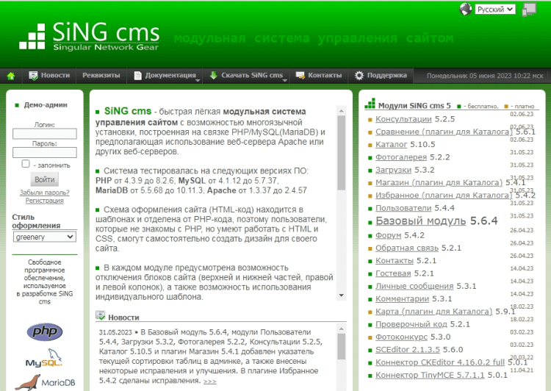Viewport: 551px width, 391px height.
Task: Click the description box scrollbar thumb
Action: pos(341,153)
